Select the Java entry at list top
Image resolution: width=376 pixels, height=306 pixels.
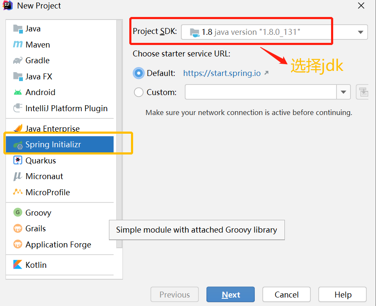(60, 29)
